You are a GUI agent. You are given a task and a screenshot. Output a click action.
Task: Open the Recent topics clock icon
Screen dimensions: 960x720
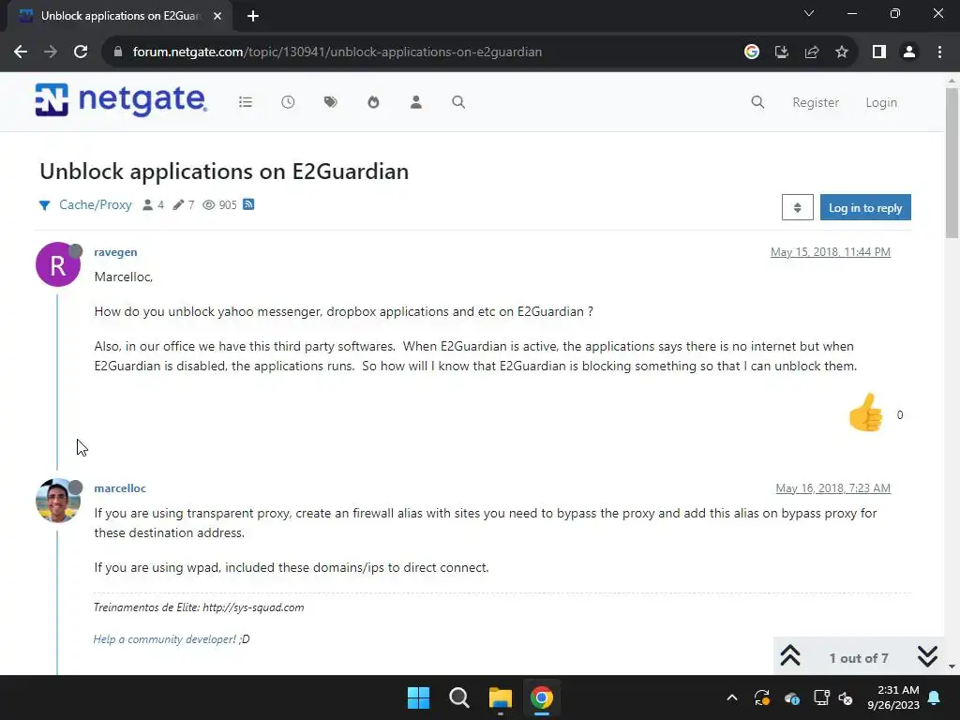point(288,102)
